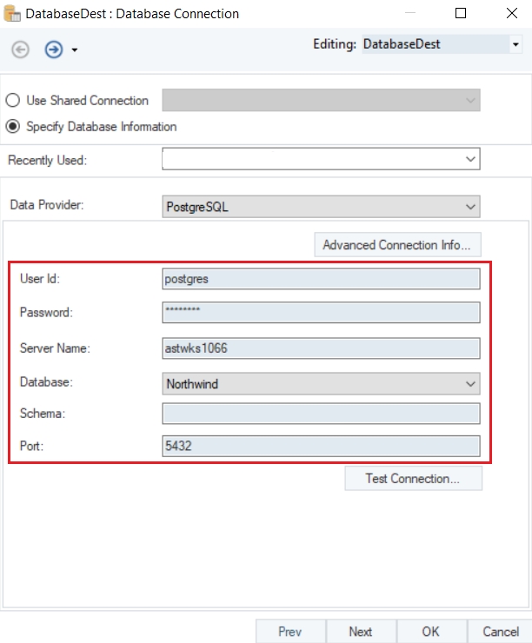Select the Use Shared Connection radio button
This screenshot has height=643, width=532.
point(13,101)
